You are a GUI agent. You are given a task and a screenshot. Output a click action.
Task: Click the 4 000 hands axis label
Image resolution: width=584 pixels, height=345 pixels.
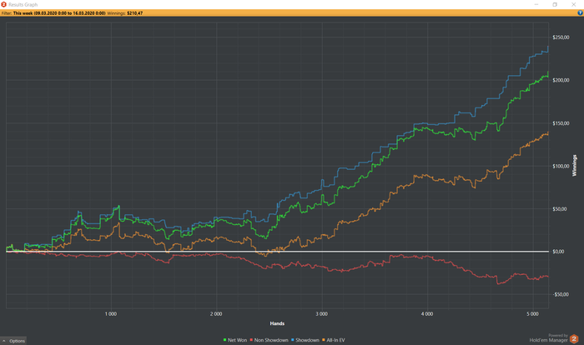[427, 314]
